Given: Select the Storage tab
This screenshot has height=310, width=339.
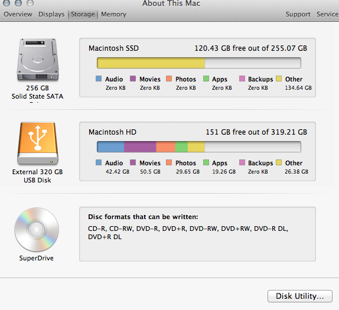Looking at the screenshot, I should pyautogui.click(x=83, y=14).
